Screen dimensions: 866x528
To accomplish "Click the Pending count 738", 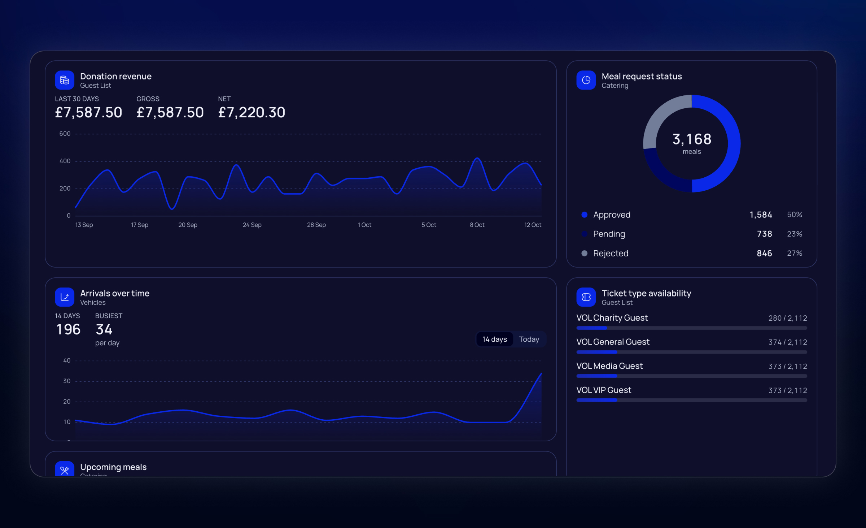I will [x=764, y=234].
